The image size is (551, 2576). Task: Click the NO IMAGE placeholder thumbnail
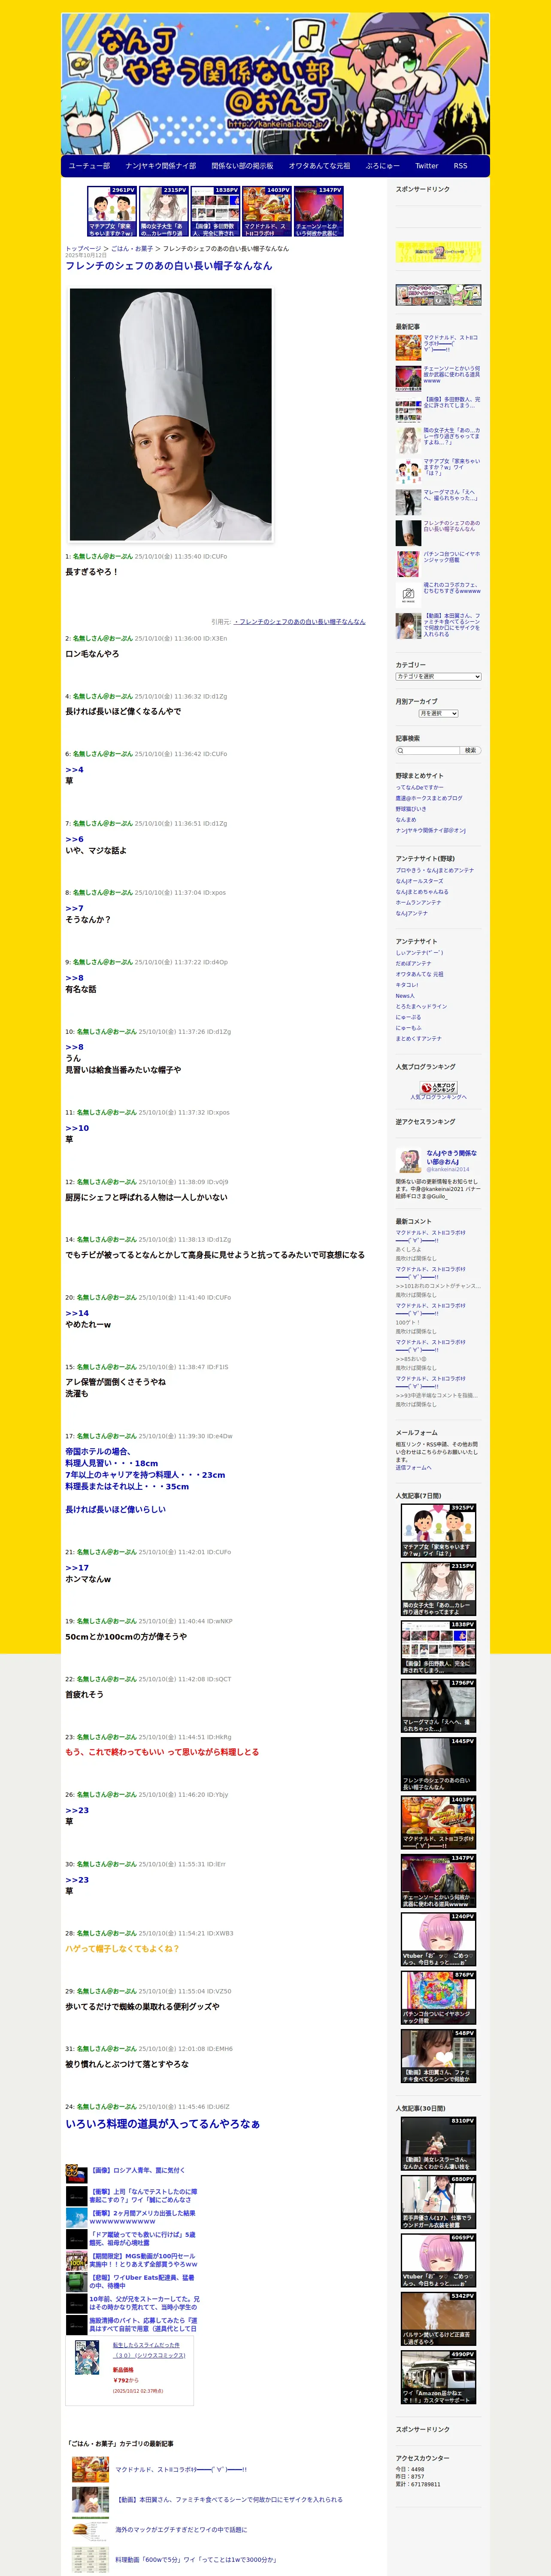pos(408,595)
